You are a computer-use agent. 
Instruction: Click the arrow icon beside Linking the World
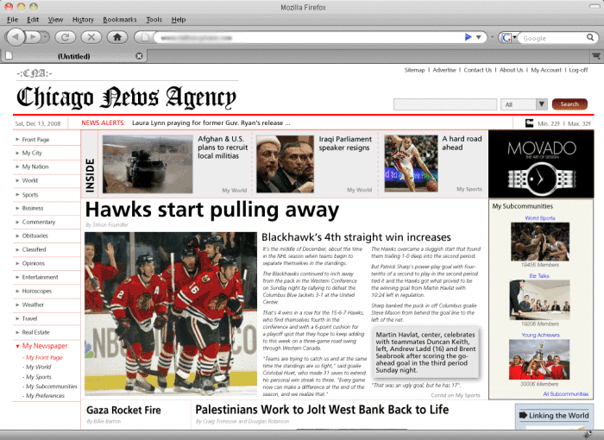click(x=523, y=415)
